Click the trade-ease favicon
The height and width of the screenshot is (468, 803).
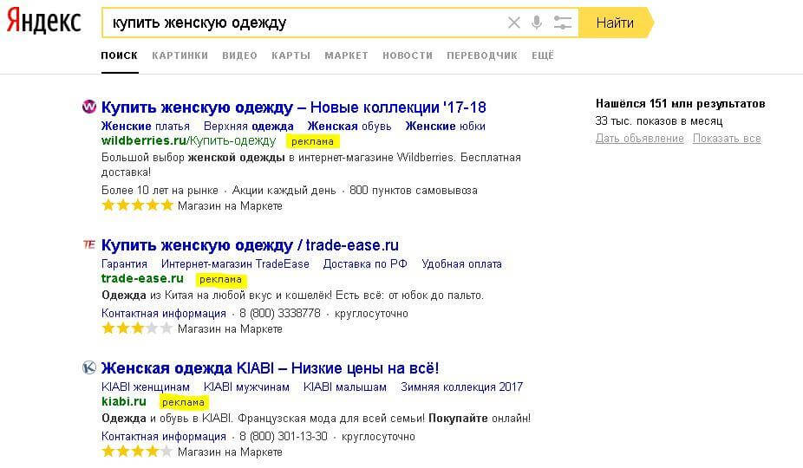(89, 244)
